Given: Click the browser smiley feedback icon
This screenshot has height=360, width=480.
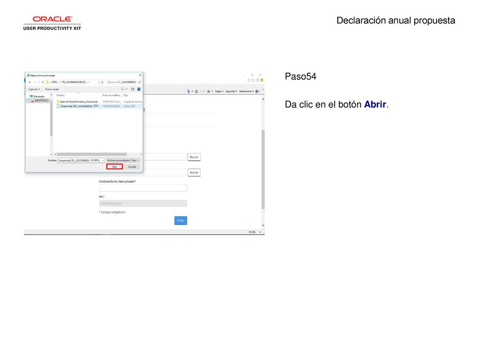Looking at the screenshot, I should [262, 80].
